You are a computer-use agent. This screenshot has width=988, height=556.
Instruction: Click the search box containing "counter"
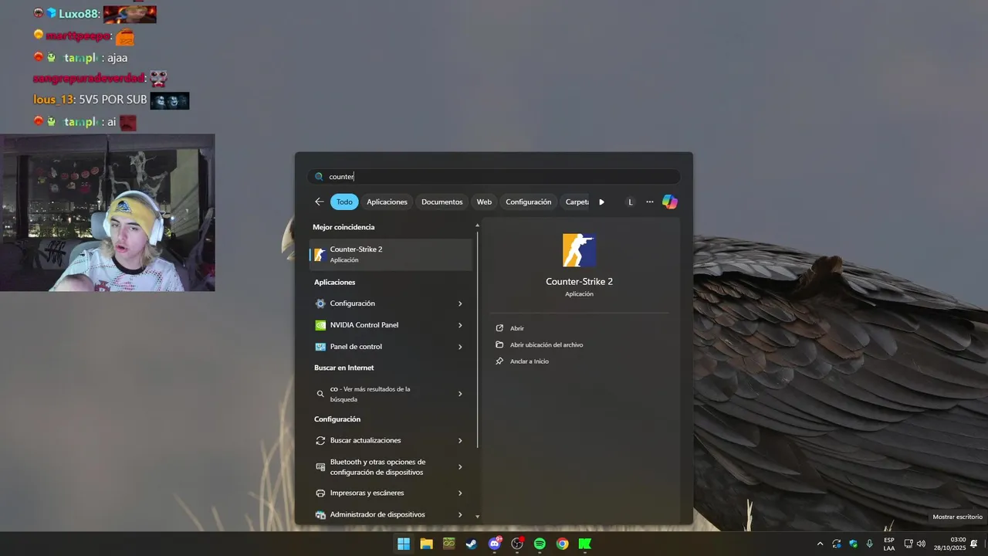tap(494, 176)
